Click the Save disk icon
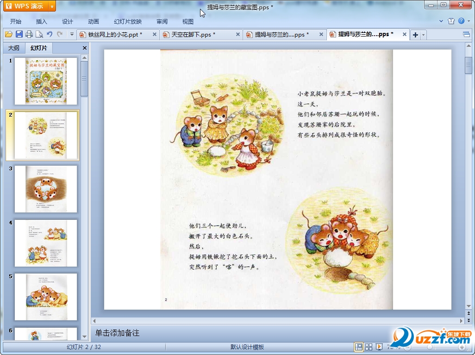The height and width of the screenshot is (355, 475). 19,34
